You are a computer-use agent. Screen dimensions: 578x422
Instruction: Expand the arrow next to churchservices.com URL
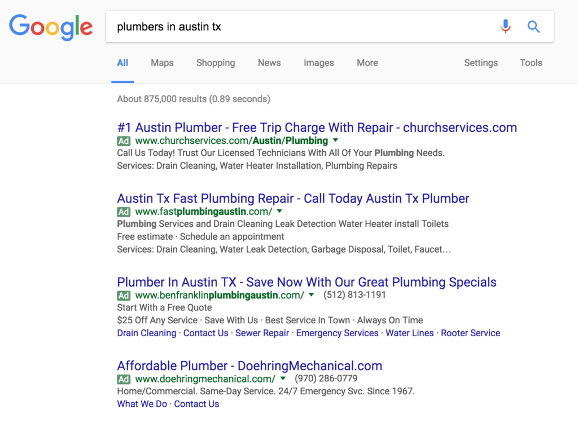pyautogui.click(x=335, y=140)
